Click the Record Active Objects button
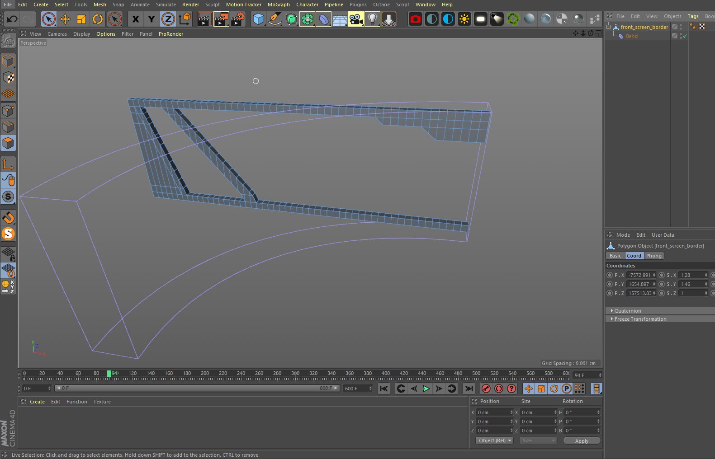 pos(486,389)
